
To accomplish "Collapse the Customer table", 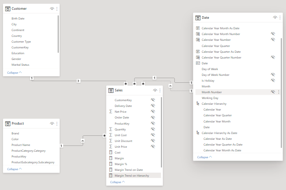I will (x=14, y=73).
